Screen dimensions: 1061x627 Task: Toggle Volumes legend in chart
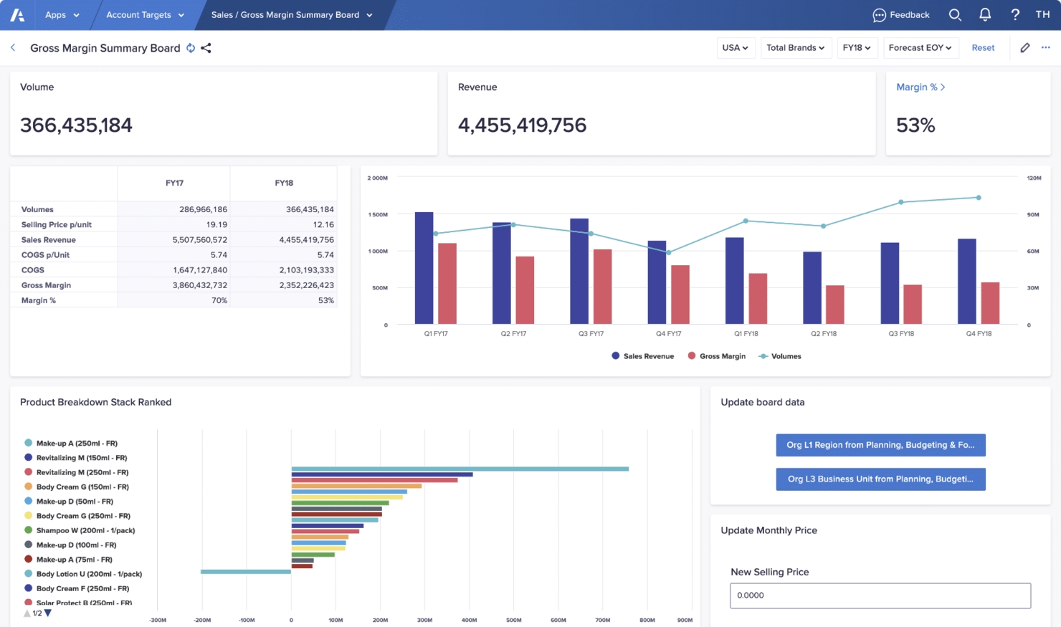coord(780,356)
